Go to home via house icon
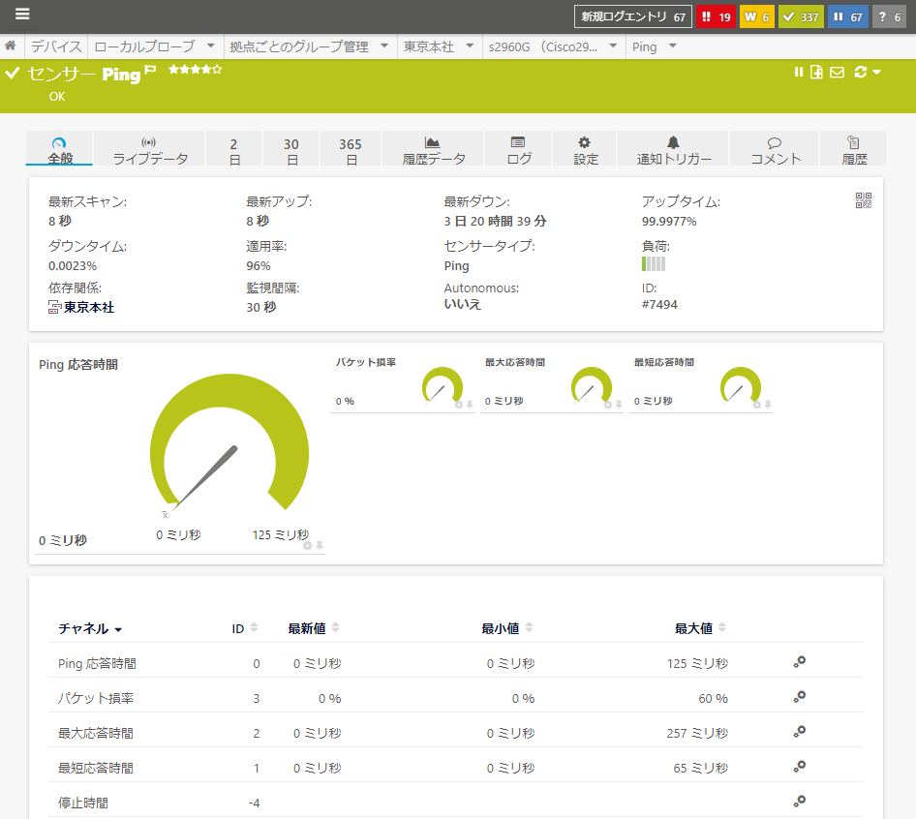916x819 pixels. click(x=11, y=45)
